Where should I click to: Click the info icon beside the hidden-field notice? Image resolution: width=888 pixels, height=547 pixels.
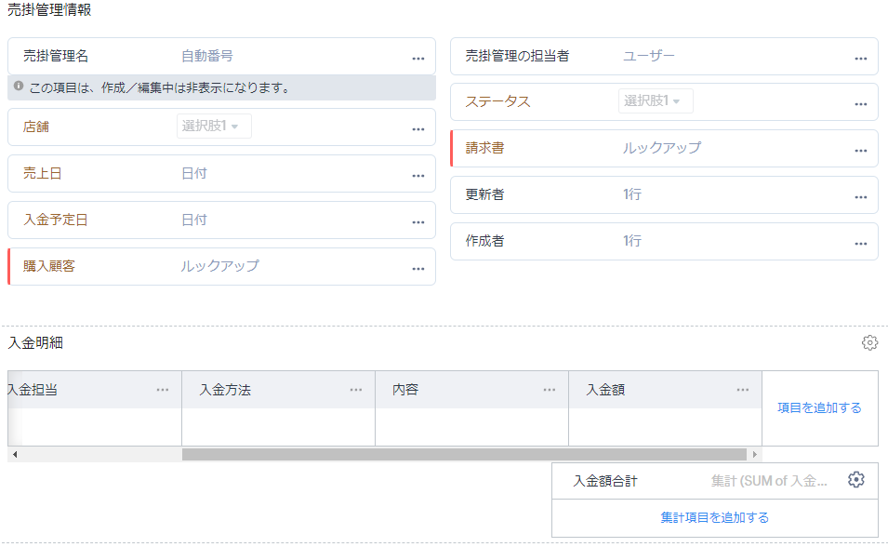pyautogui.click(x=19, y=87)
